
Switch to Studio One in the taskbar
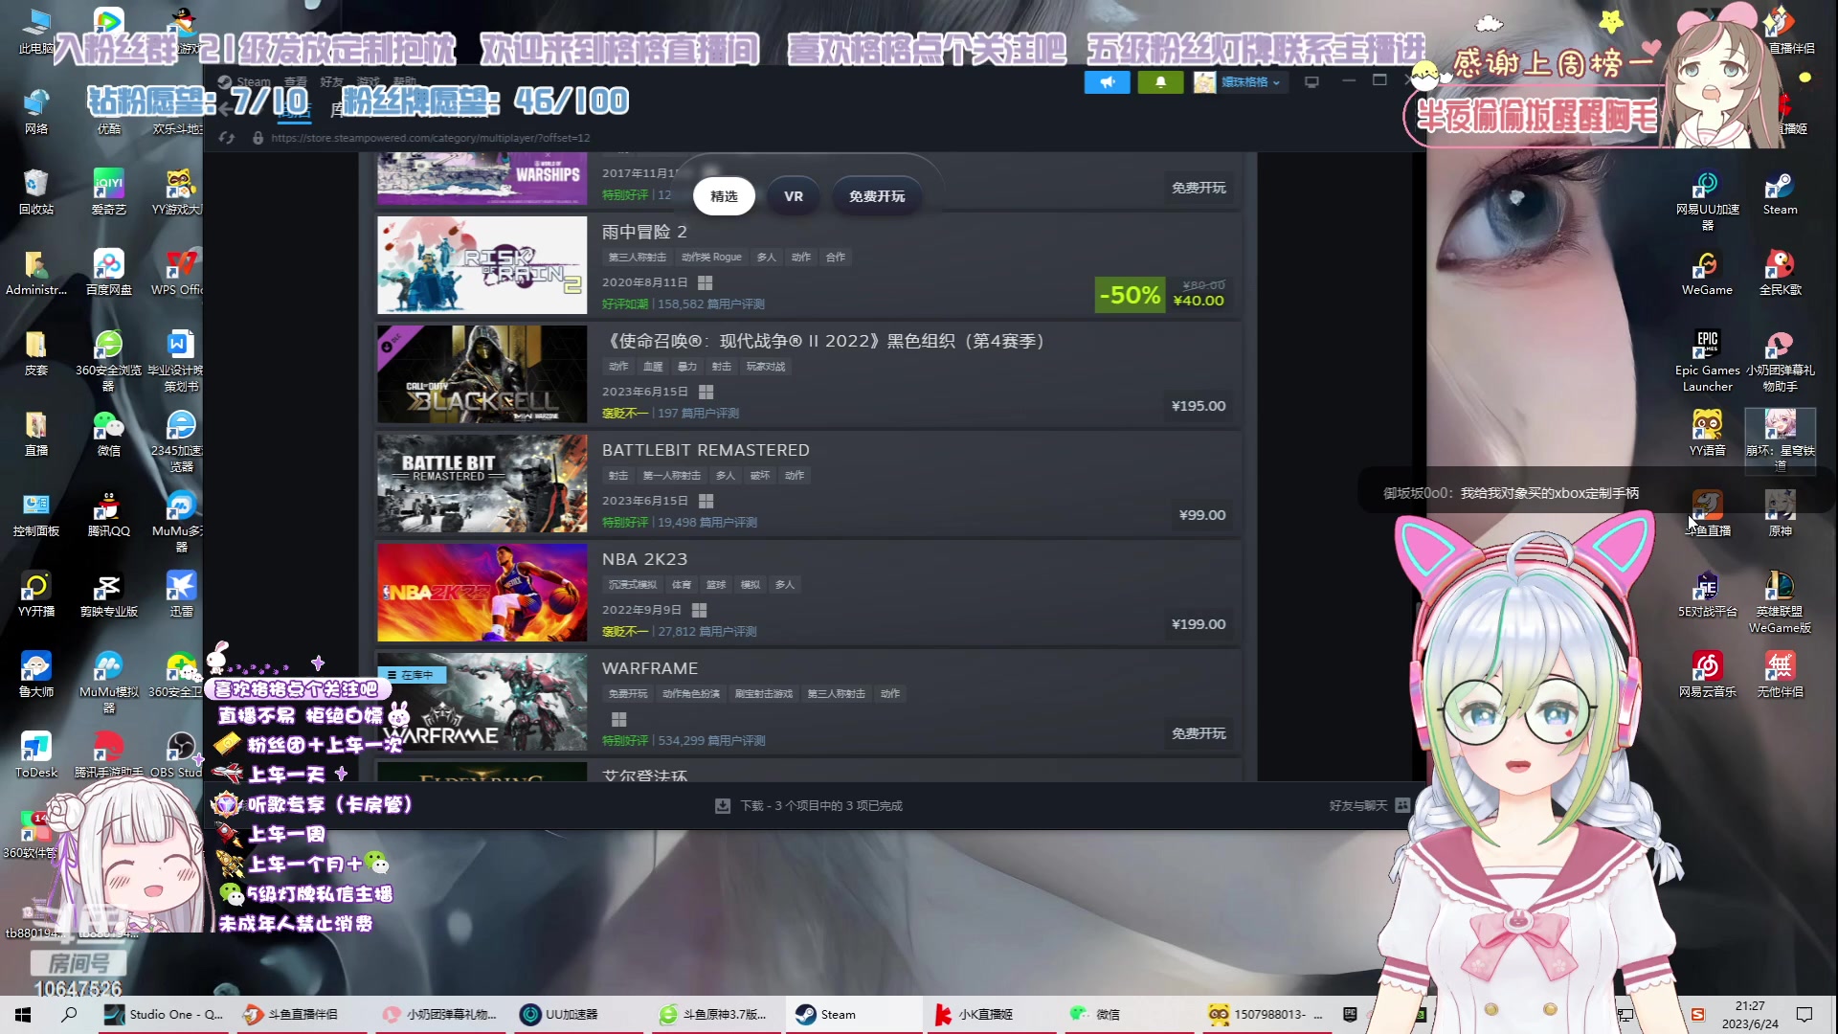[x=164, y=1014]
